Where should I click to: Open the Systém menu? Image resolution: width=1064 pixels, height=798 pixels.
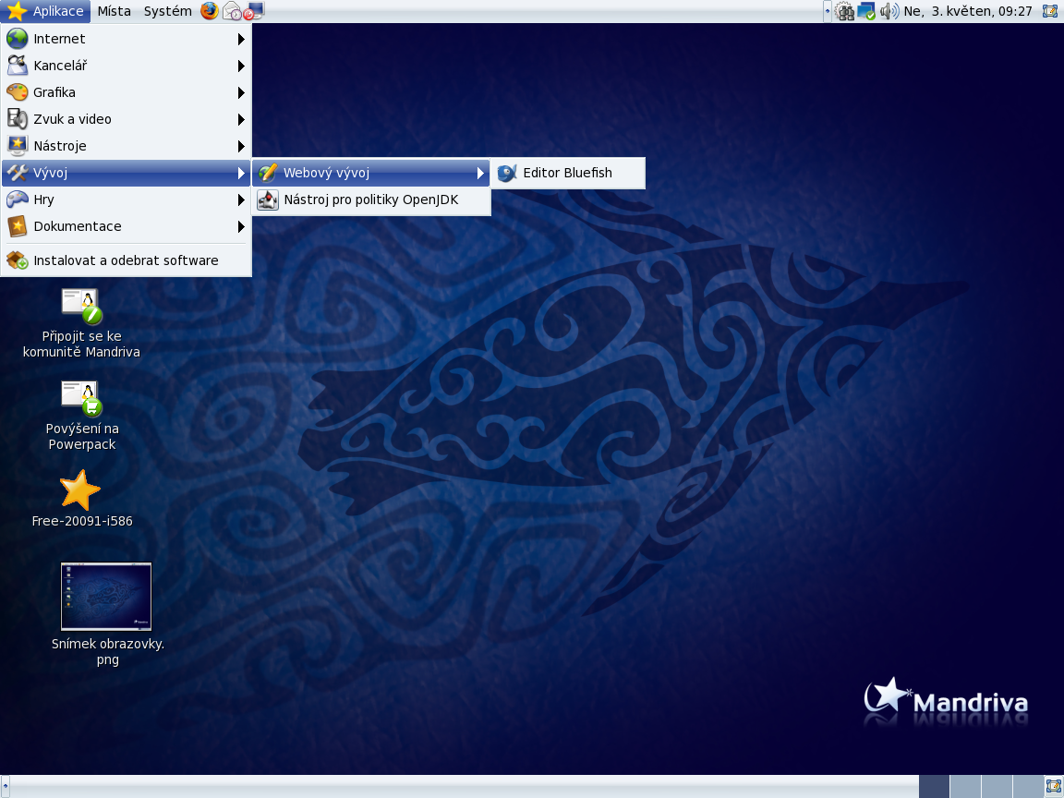[x=167, y=11]
